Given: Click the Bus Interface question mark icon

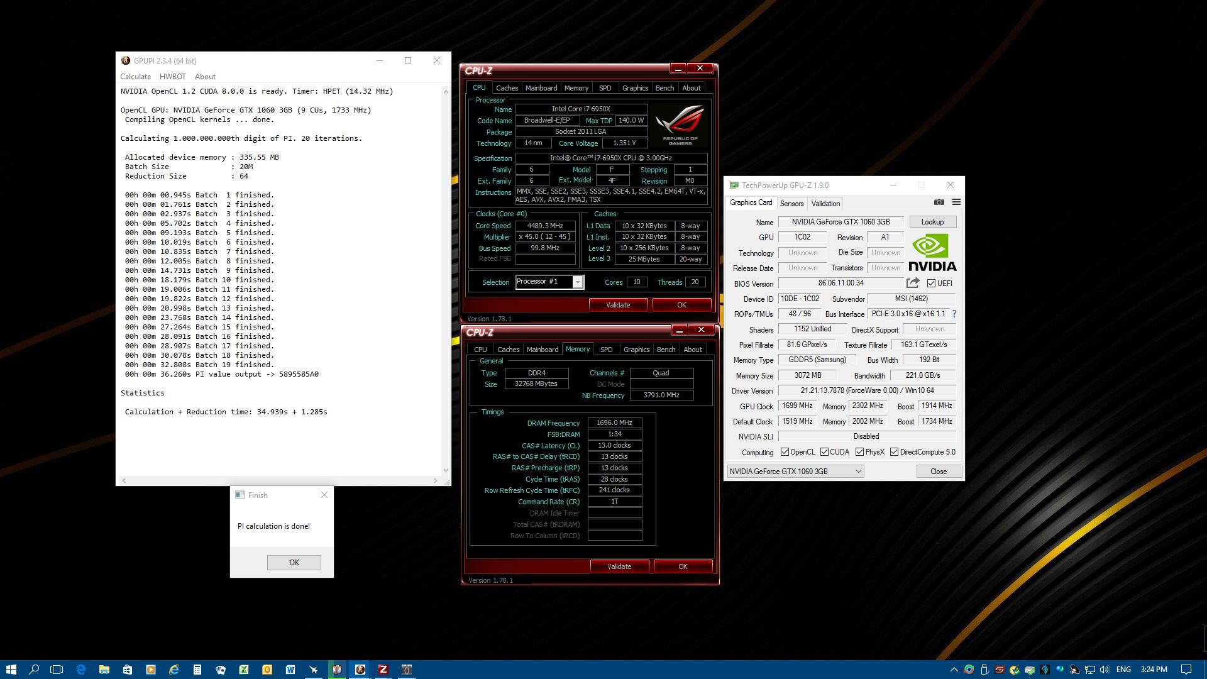Looking at the screenshot, I should tap(954, 314).
